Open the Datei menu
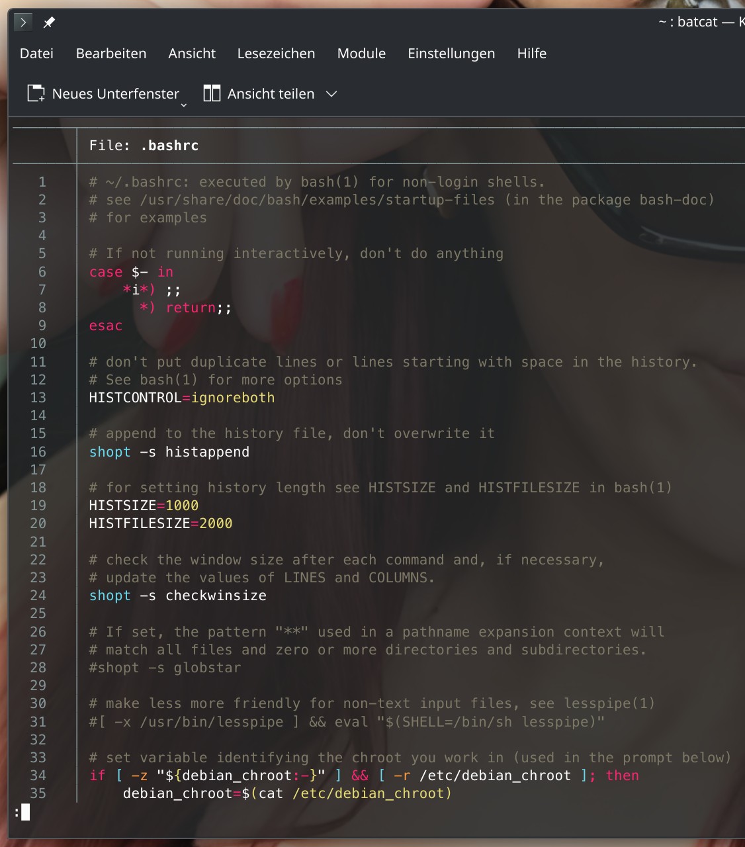745x847 pixels. 36,54
